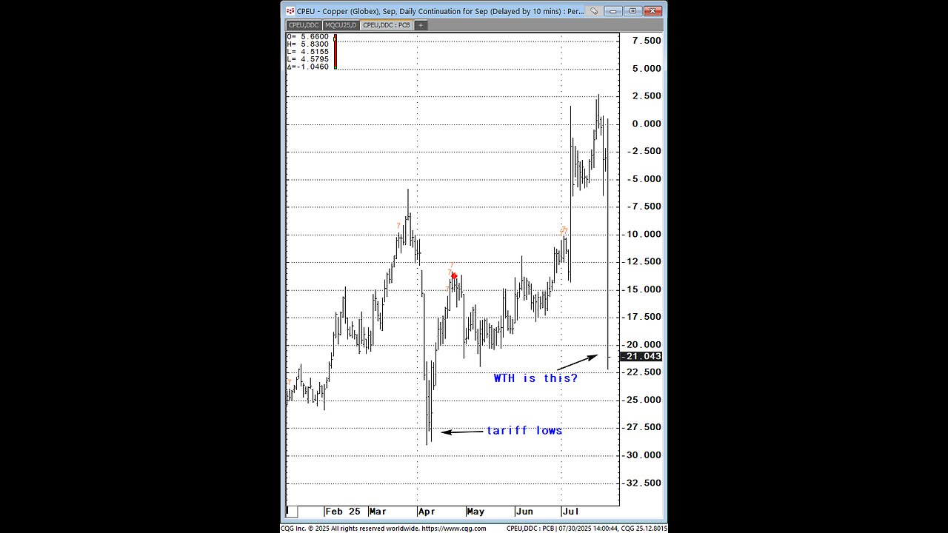The width and height of the screenshot is (948, 533).
Task: Click the Jun date axis label
Action: pyautogui.click(x=524, y=512)
